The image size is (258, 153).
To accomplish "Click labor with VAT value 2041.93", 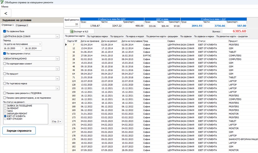I will coord(192,26).
